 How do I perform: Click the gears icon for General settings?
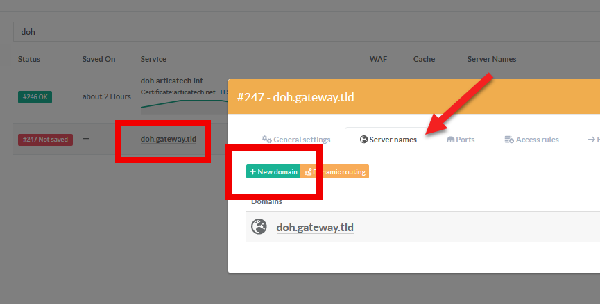pos(266,140)
